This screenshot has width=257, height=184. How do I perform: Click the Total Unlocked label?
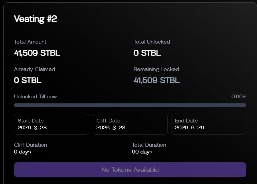tap(152, 42)
